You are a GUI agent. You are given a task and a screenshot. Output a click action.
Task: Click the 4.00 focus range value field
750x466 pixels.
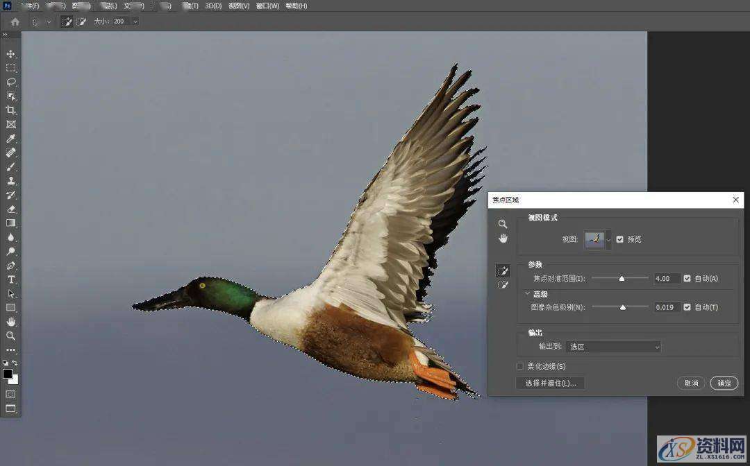666,279
